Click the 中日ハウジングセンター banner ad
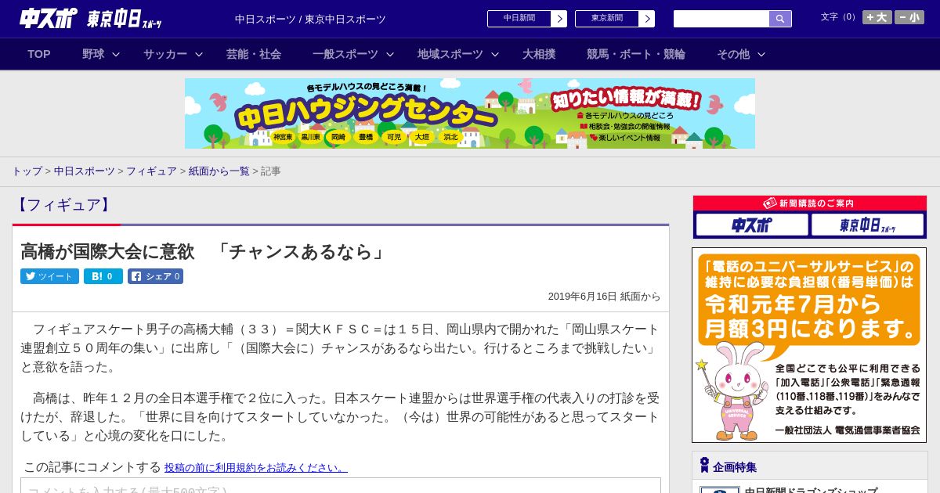Screen dimensions: 940x493 coord(470,113)
